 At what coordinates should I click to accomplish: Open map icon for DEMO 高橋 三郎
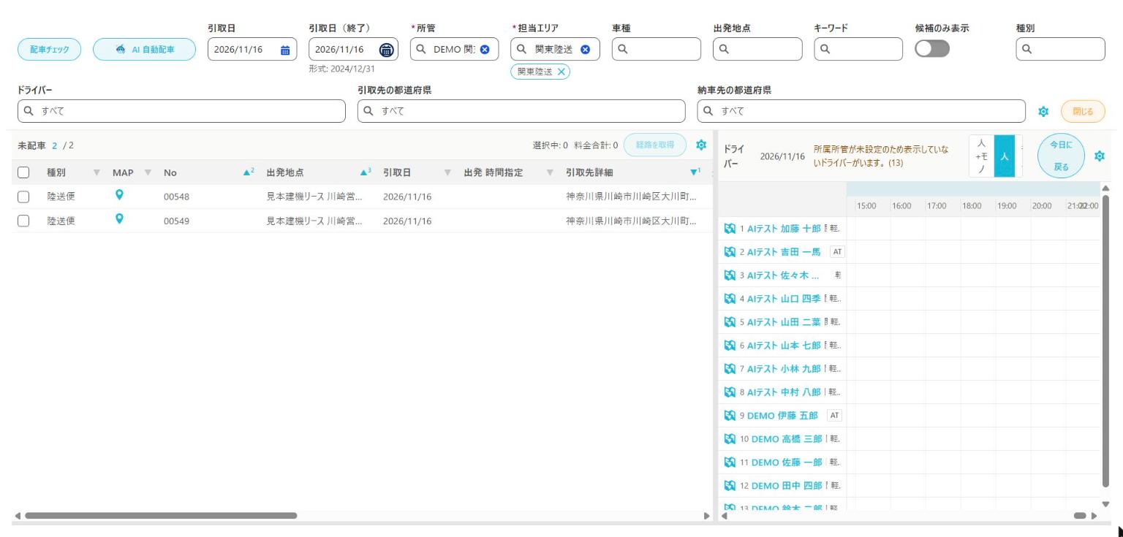728,439
